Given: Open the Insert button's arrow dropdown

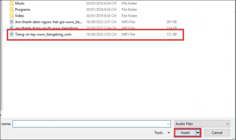Looking at the screenshot, I should point(198,133).
